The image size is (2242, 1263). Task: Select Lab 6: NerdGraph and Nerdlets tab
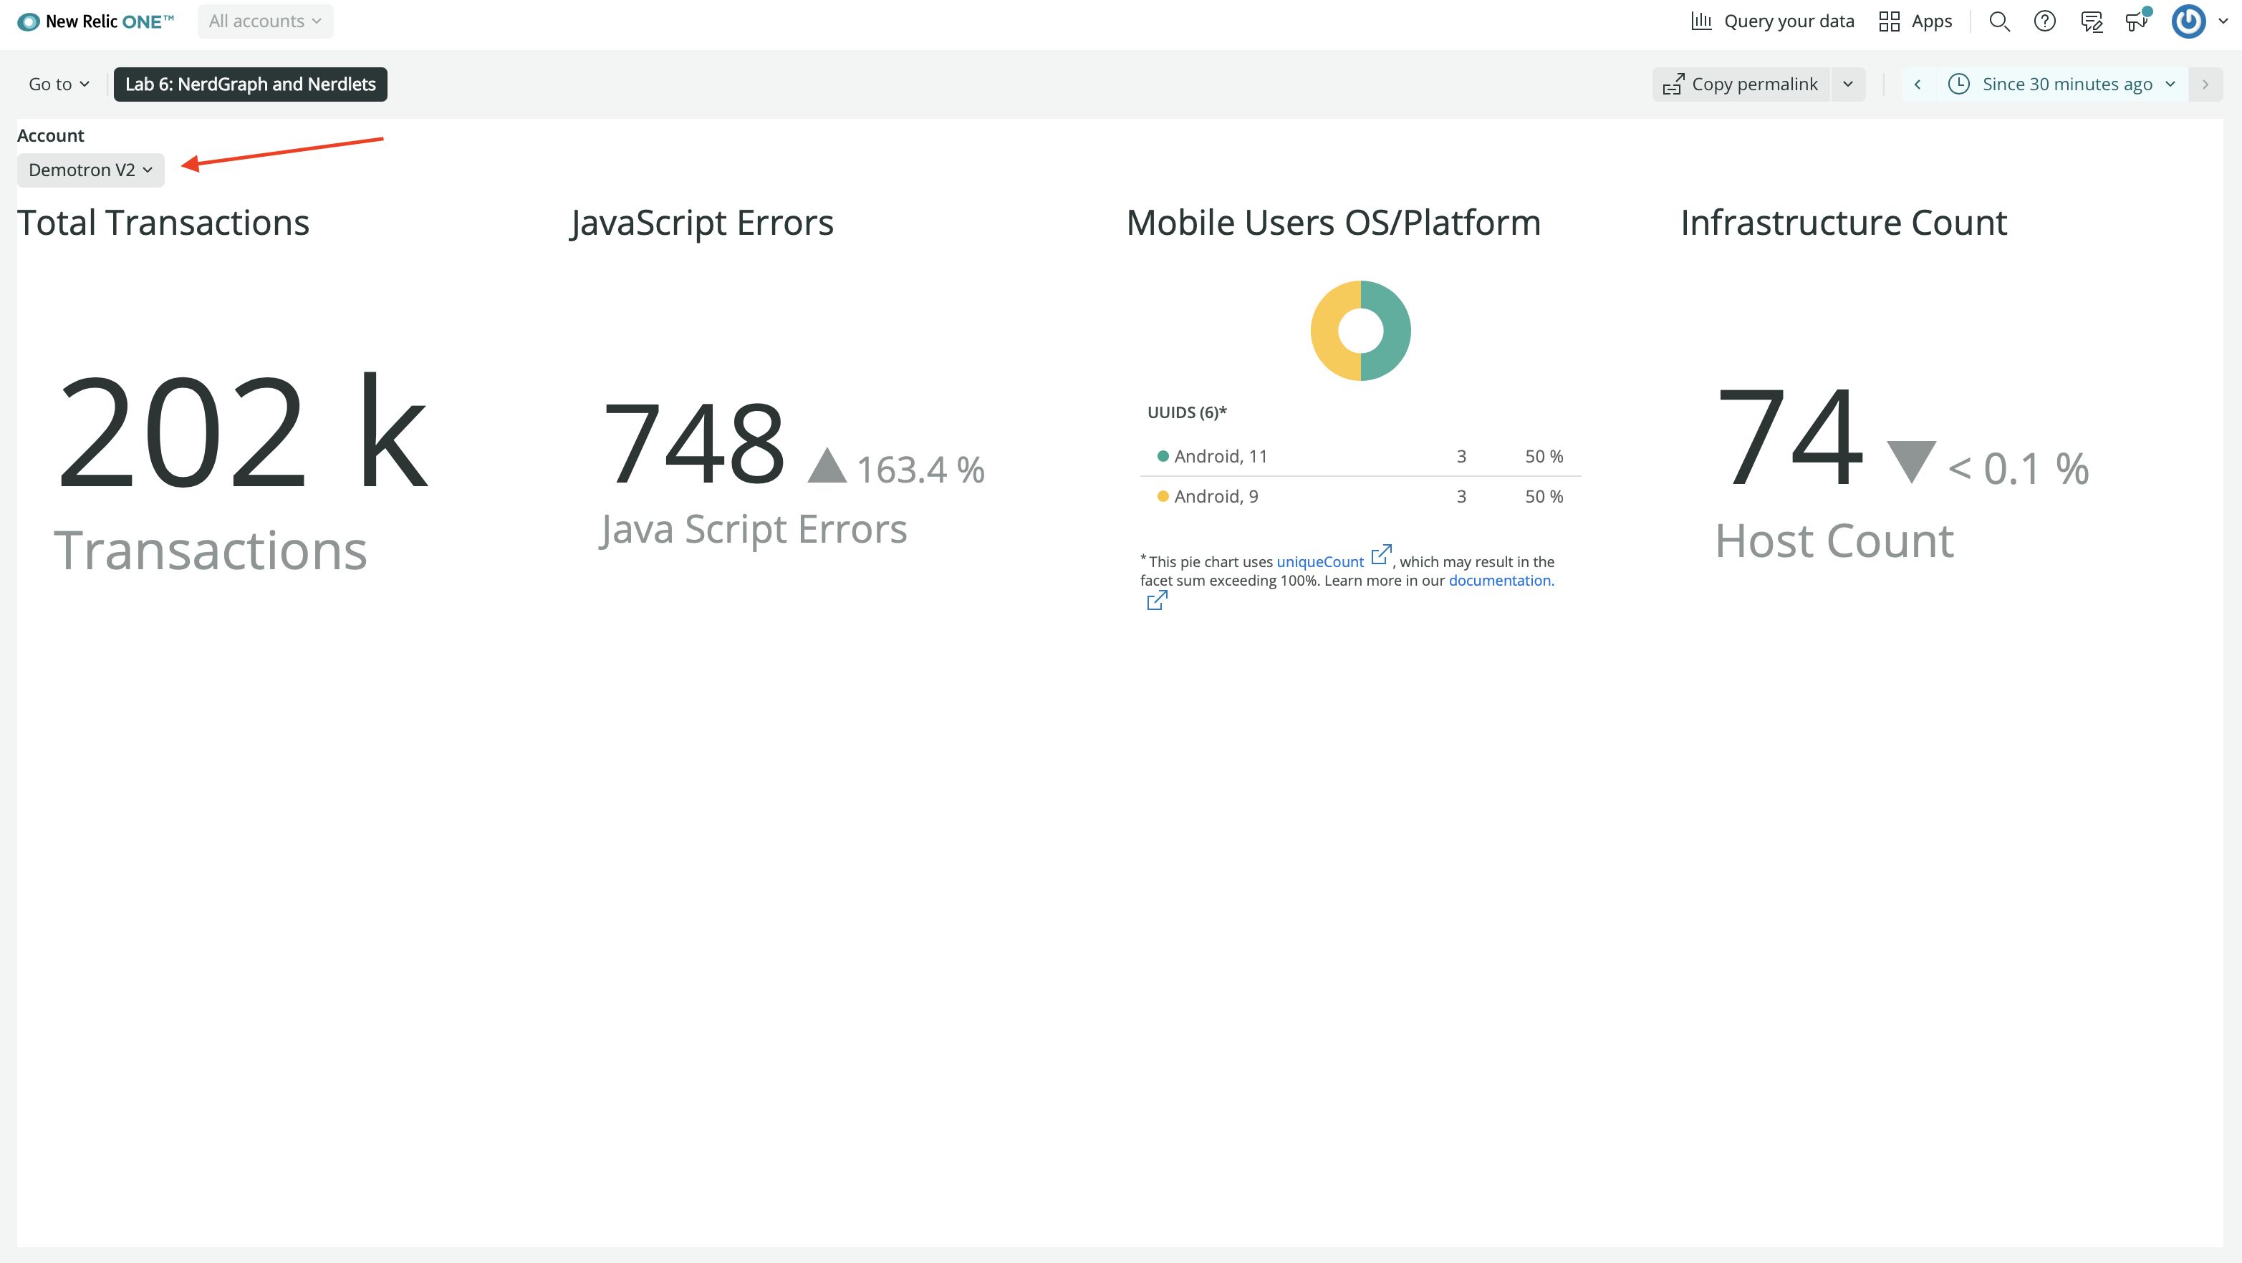(x=250, y=84)
